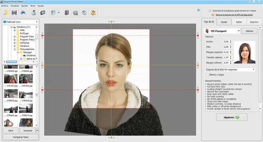Open the Ajustes menu
This screenshot has height=142, width=263.
[25, 6]
